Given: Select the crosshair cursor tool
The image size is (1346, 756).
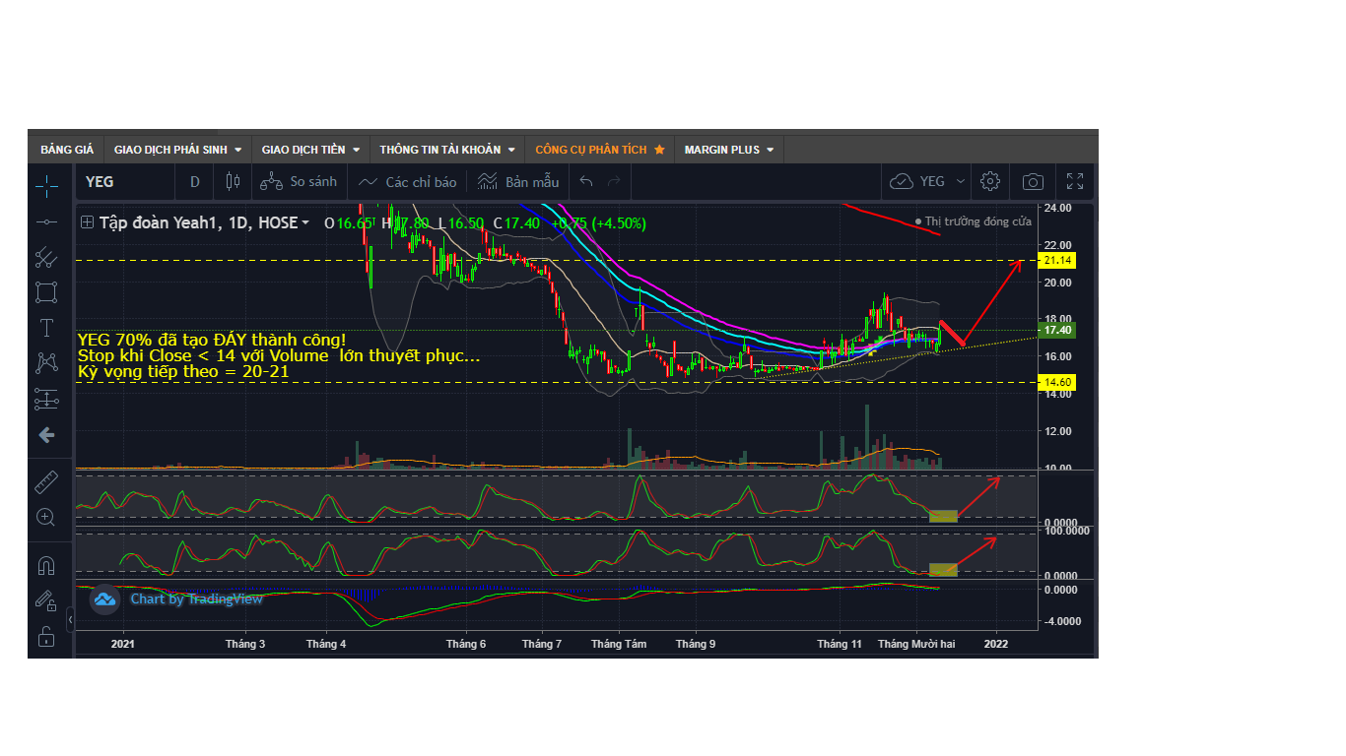Looking at the screenshot, I should [46, 185].
